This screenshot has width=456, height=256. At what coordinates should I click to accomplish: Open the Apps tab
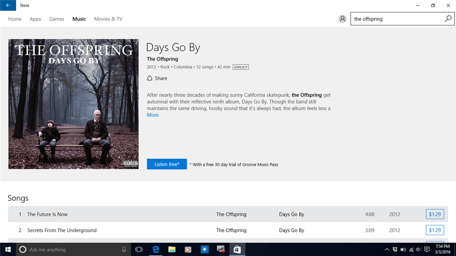(x=35, y=19)
